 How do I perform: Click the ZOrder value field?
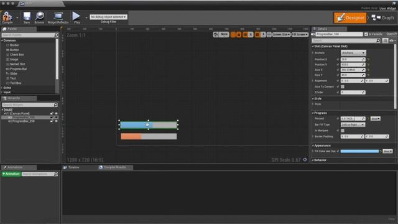pyautogui.click(x=353, y=93)
